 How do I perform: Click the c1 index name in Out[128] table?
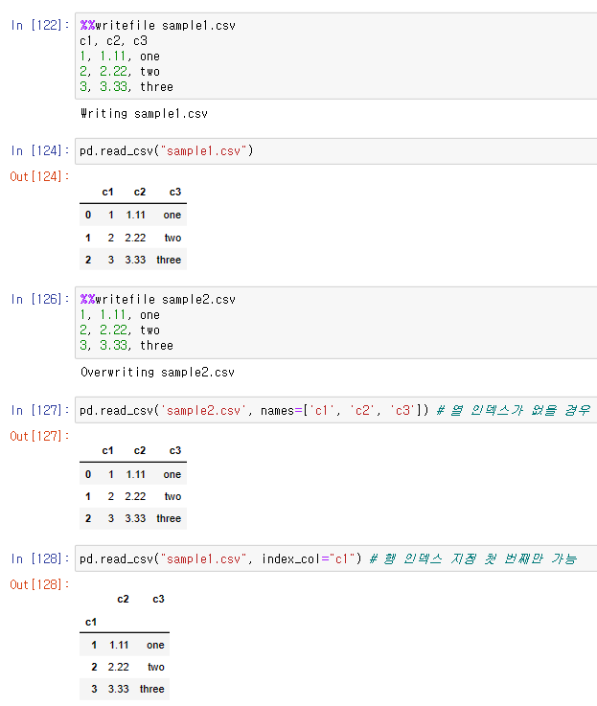point(91,623)
